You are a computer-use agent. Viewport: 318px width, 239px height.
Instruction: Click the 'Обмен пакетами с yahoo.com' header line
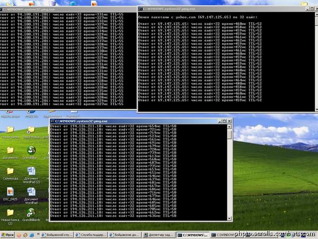point(198,18)
